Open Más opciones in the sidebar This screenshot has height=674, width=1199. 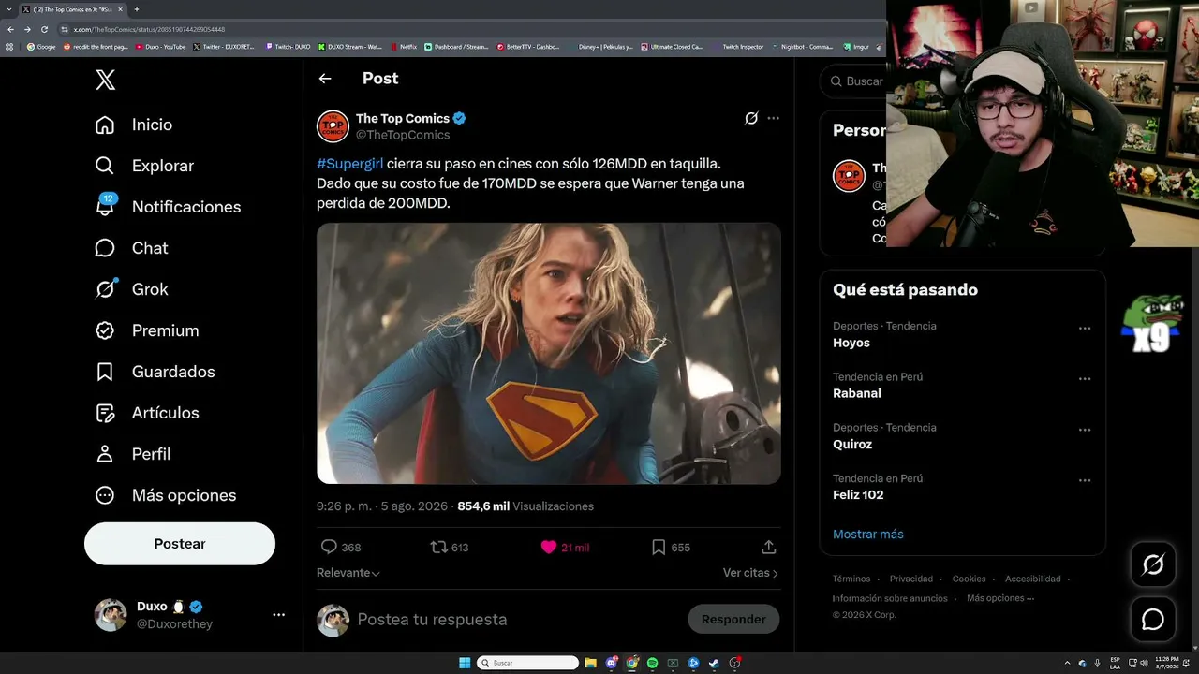pos(166,495)
